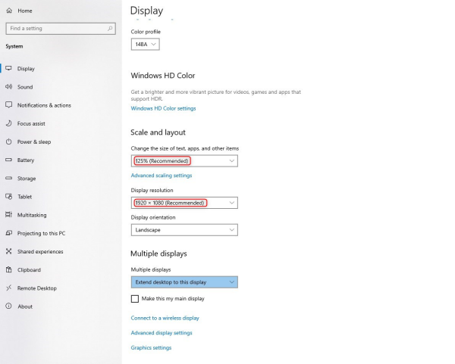
Task: Click the Power & sleep icon
Action: pos(9,142)
